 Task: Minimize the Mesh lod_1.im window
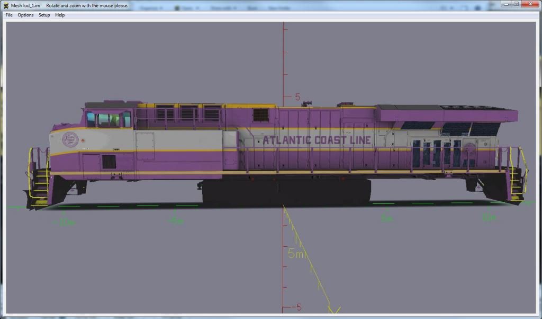pos(506,4)
